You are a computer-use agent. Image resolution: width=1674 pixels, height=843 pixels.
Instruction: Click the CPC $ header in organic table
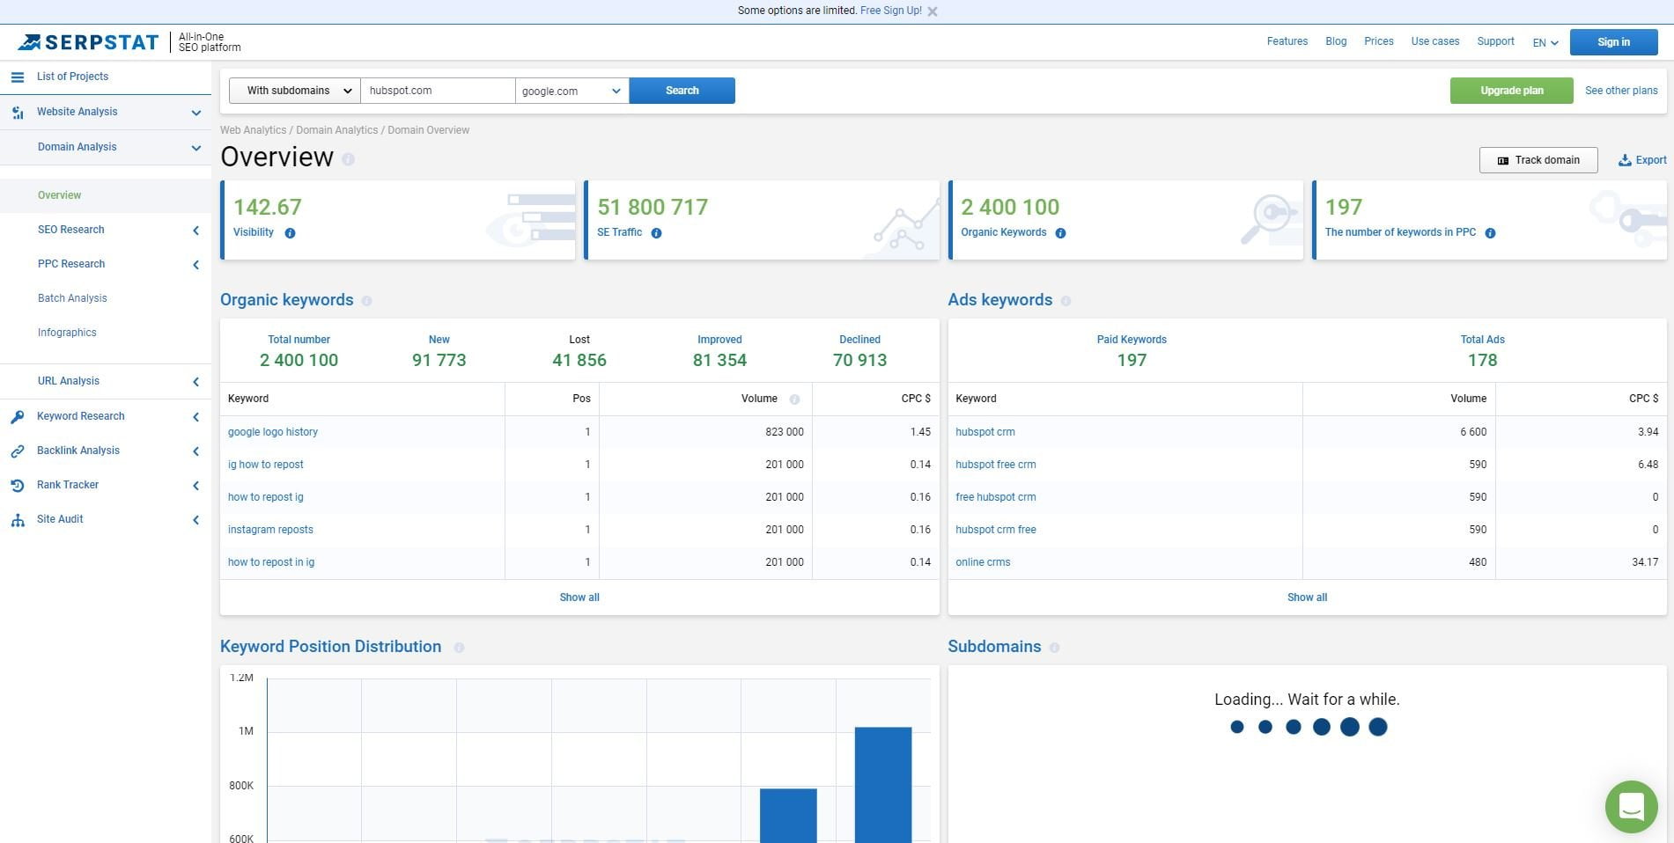(916, 400)
